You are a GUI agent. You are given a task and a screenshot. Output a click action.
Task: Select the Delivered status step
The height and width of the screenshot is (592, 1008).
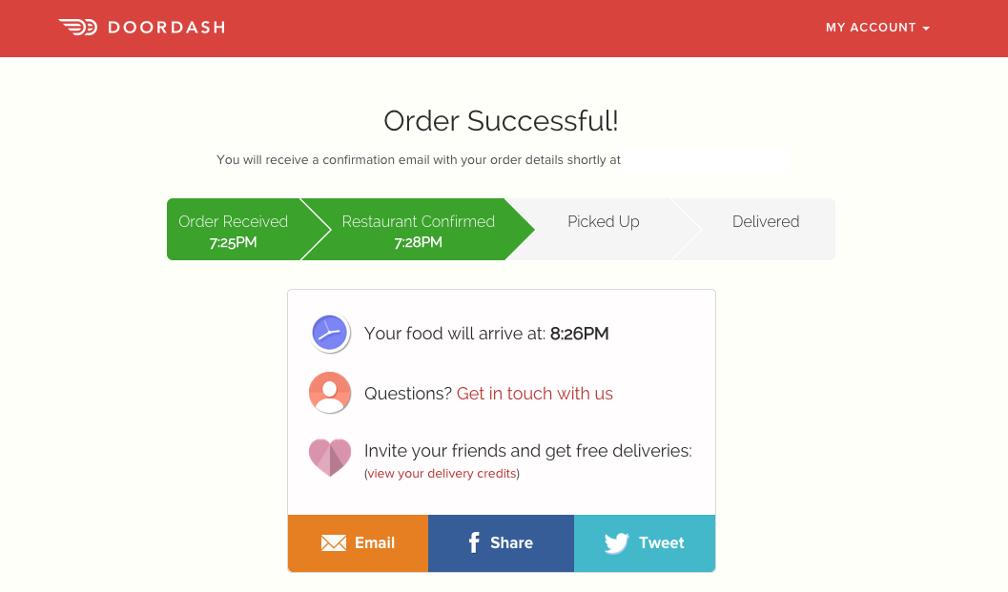[x=766, y=230]
